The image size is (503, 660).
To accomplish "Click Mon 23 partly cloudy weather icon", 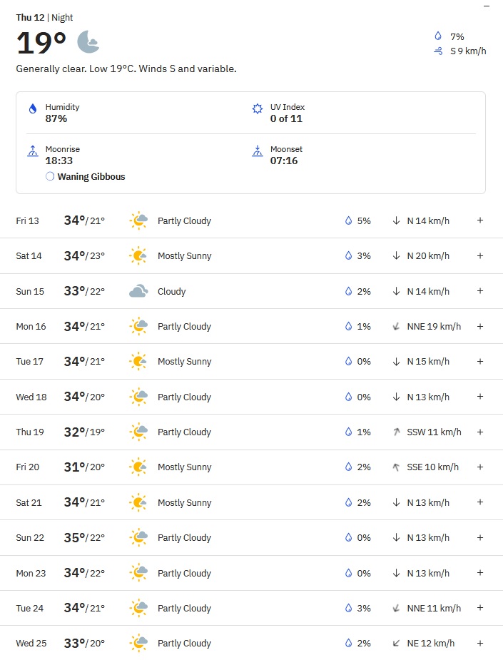I will tap(138, 573).
